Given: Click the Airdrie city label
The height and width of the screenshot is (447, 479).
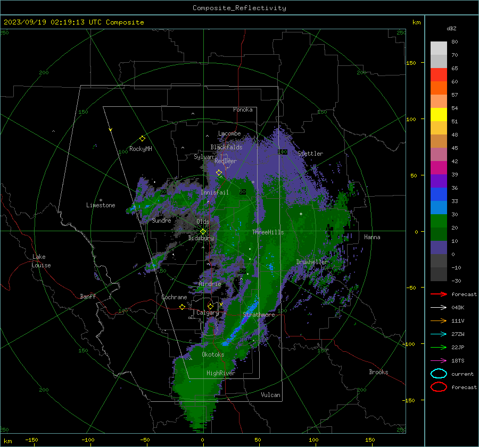Looking at the screenshot, I should 210,284.
